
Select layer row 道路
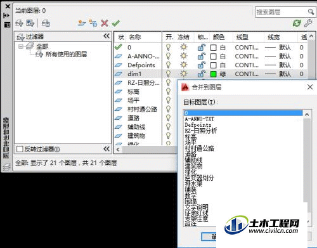pos(133,118)
